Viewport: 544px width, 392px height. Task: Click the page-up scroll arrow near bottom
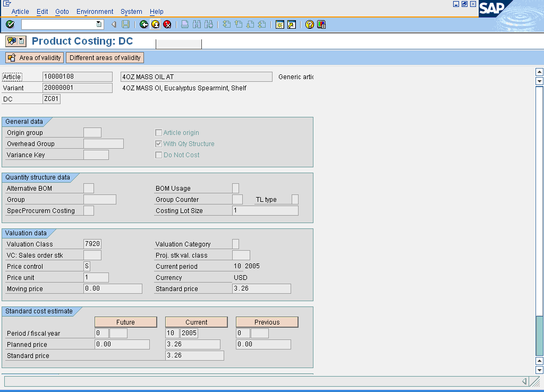(x=539, y=361)
